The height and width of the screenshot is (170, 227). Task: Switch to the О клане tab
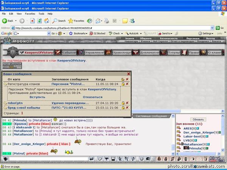coord(215,53)
